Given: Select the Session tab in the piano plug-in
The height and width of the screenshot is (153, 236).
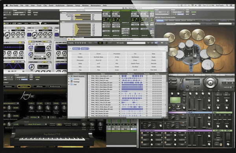Looking at the screenshot, I should pyautogui.click(x=9, y=86).
